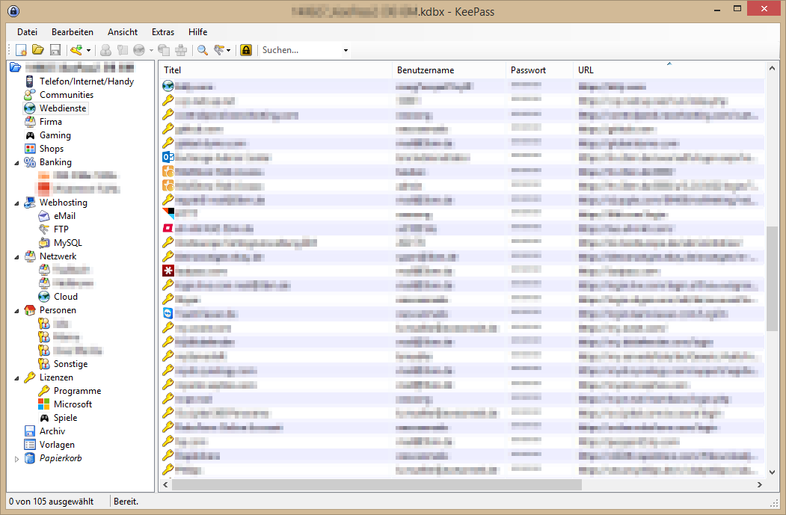
Task: Open the quick search dropdown arrow
Action: tap(346, 50)
